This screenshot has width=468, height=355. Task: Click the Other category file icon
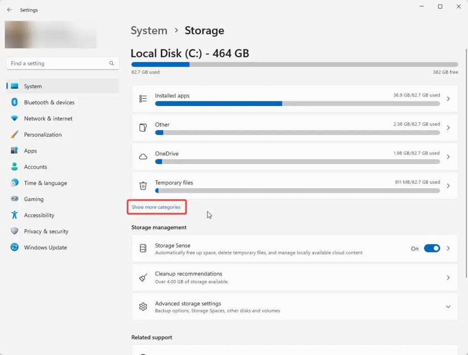click(x=143, y=127)
